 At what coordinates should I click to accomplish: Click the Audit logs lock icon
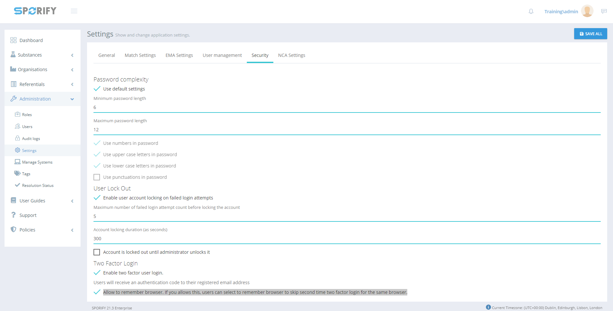click(x=17, y=138)
